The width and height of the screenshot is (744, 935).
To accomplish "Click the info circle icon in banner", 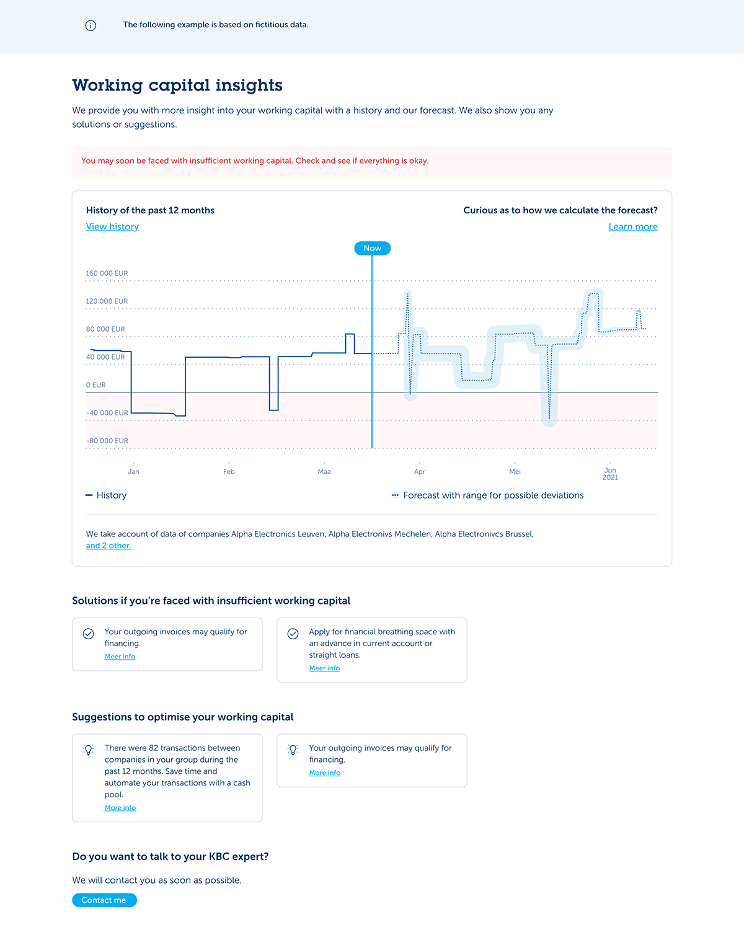I will pyautogui.click(x=91, y=25).
